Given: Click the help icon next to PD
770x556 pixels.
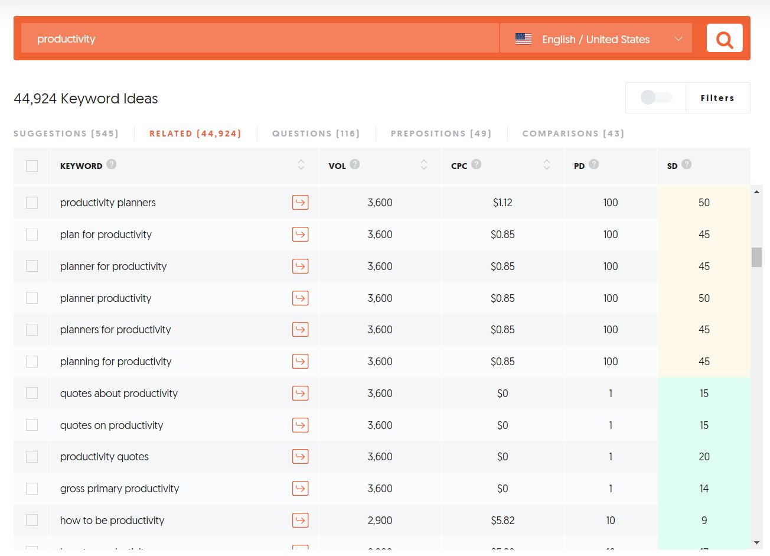Looking at the screenshot, I should pyautogui.click(x=594, y=164).
